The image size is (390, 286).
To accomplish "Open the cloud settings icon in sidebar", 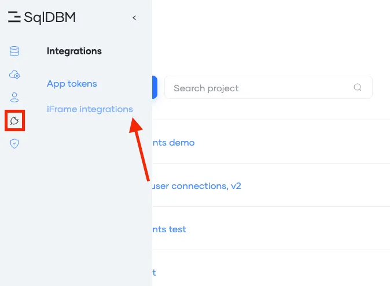I will tap(14, 75).
